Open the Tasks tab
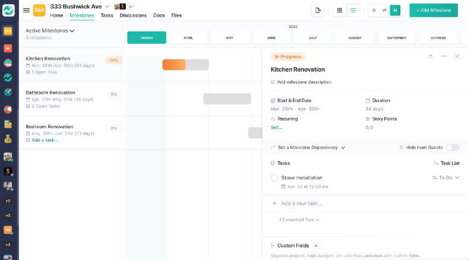This screenshot has width=468, height=260. [107, 15]
